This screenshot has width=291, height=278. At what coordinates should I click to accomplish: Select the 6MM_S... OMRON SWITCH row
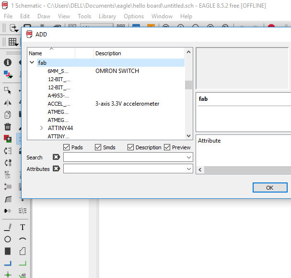[x=106, y=71]
